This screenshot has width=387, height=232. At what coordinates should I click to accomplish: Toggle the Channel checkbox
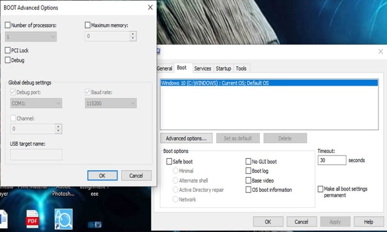point(13,118)
